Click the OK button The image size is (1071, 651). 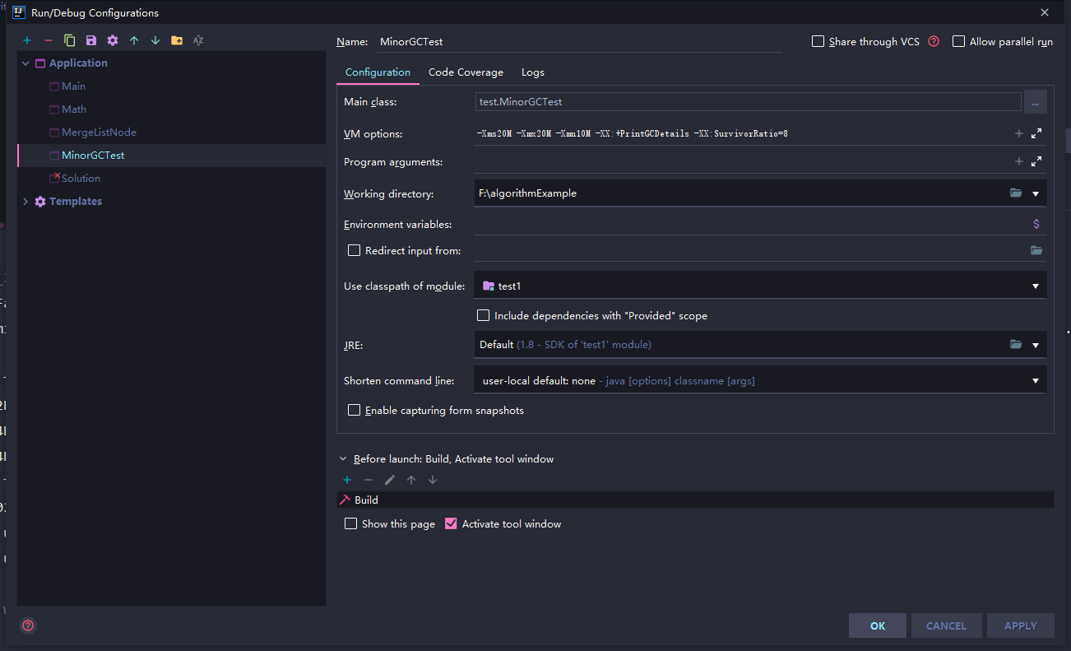point(877,625)
